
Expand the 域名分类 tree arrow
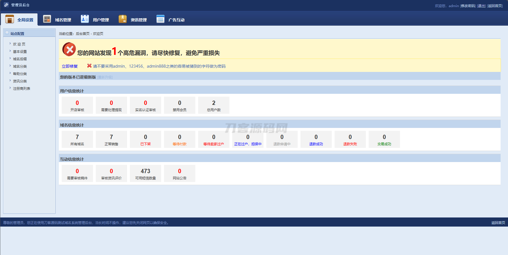coord(10,66)
